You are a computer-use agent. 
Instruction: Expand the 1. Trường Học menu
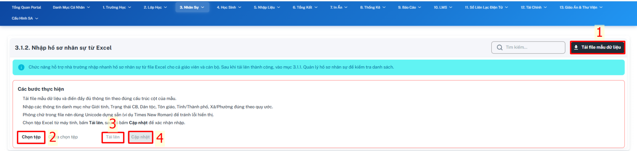click(117, 7)
